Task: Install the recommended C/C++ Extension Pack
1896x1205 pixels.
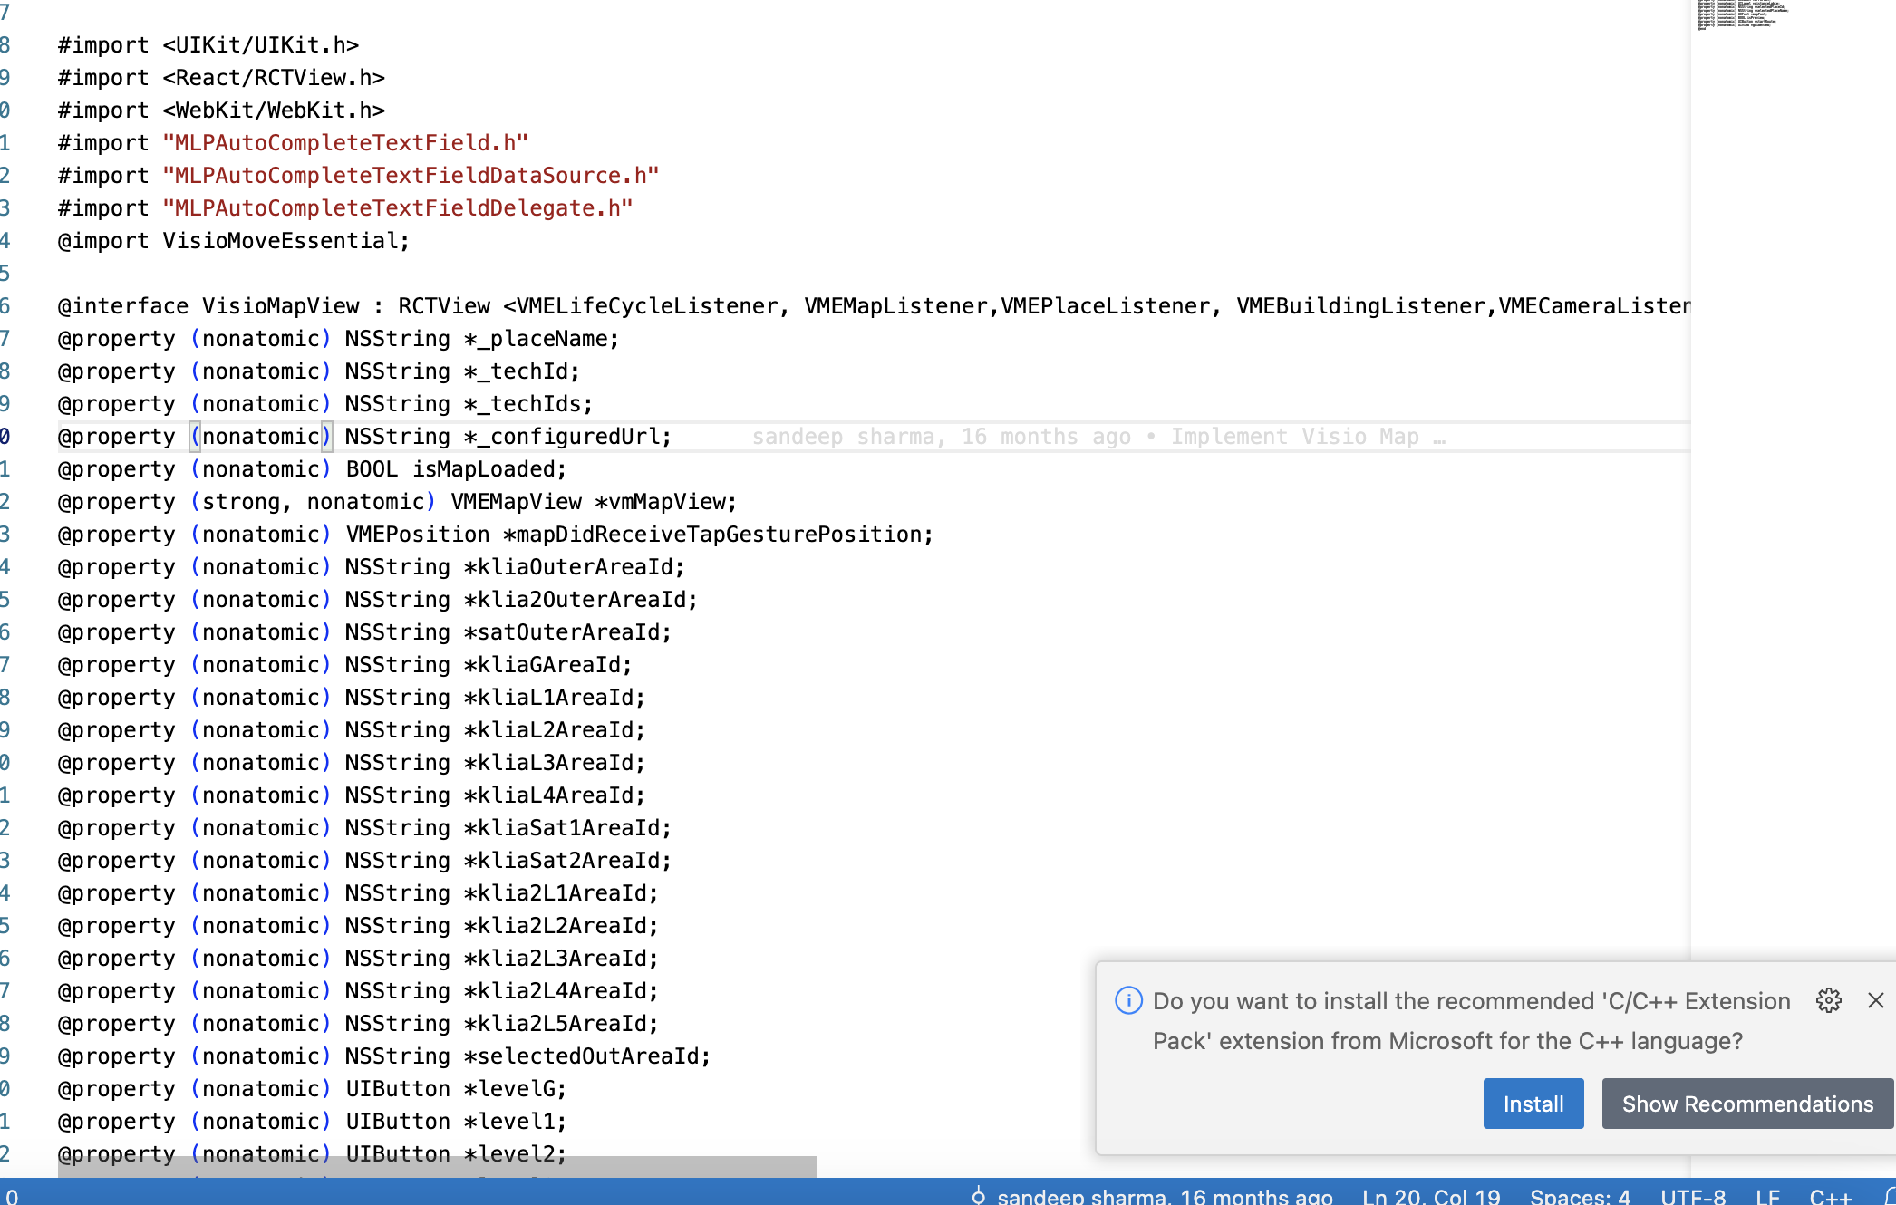Action: tap(1533, 1103)
